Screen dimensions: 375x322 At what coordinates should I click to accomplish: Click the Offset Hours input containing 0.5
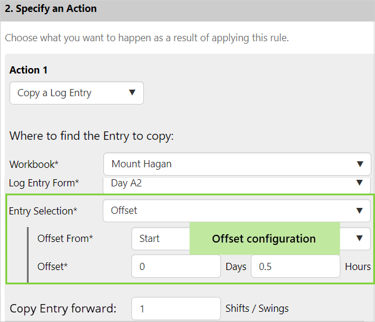click(295, 266)
